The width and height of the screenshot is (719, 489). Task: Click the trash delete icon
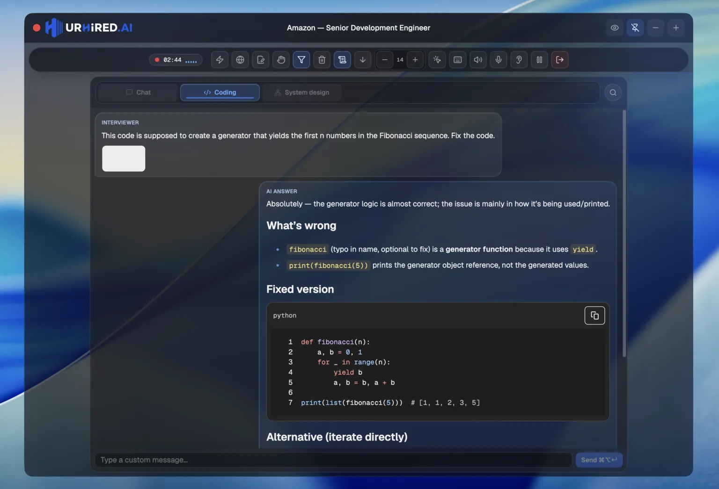[322, 60]
